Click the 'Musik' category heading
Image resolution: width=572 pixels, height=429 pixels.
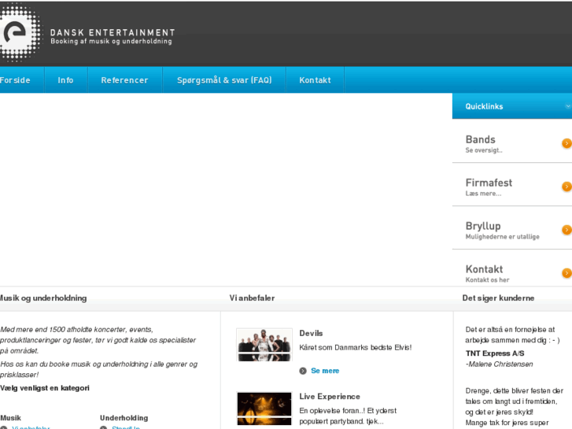tap(10, 418)
